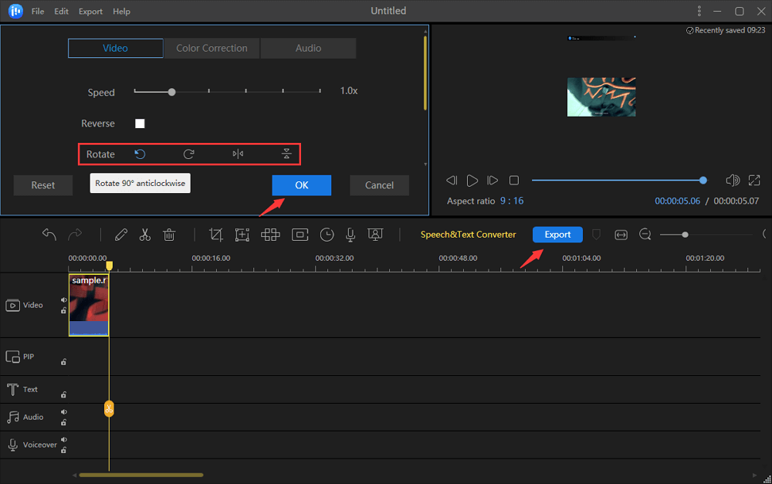Screen dimensions: 772x484
Task: Flip the video vertically
Action: (286, 154)
